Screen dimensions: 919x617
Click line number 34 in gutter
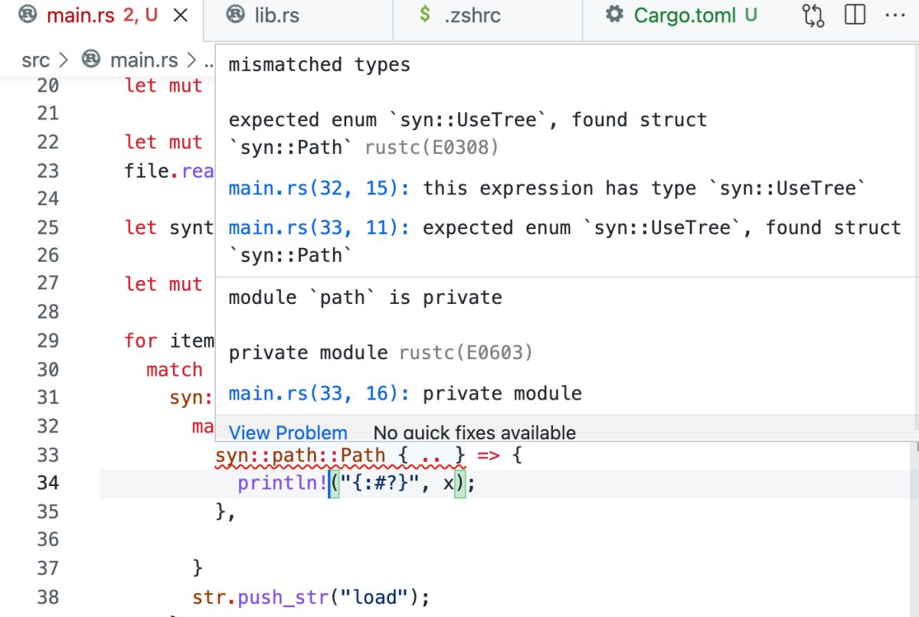[47, 483]
